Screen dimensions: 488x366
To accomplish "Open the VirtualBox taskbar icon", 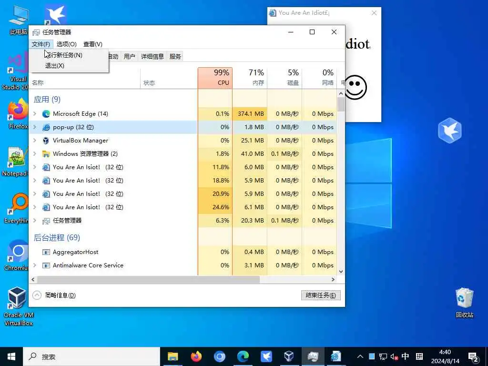I will (289, 356).
